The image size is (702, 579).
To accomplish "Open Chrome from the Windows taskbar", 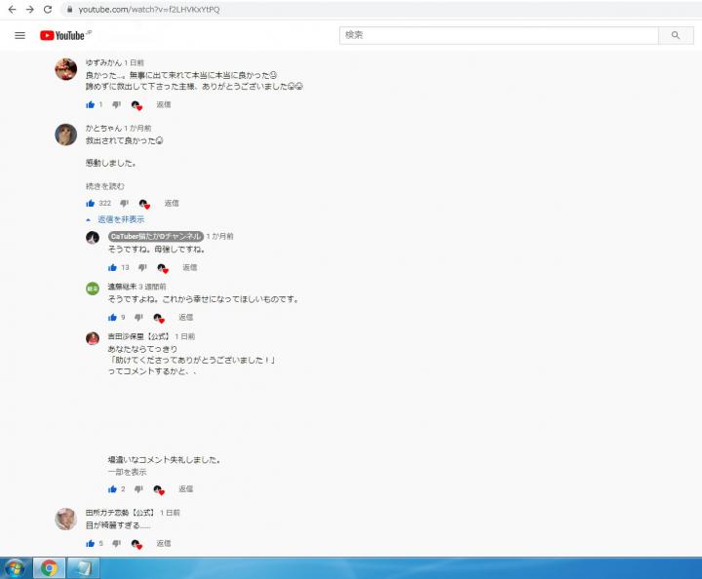I will pyautogui.click(x=49, y=567).
